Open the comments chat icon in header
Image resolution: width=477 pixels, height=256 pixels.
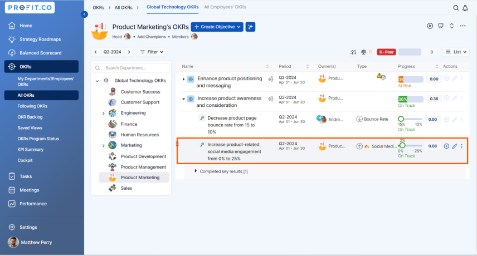(440, 26)
